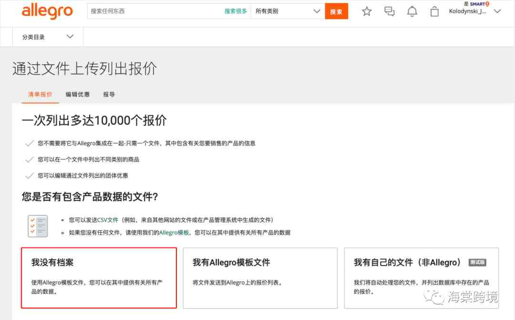The width and height of the screenshot is (515, 320).
Task: Click the SMART badge icon
Action: point(480,4)
